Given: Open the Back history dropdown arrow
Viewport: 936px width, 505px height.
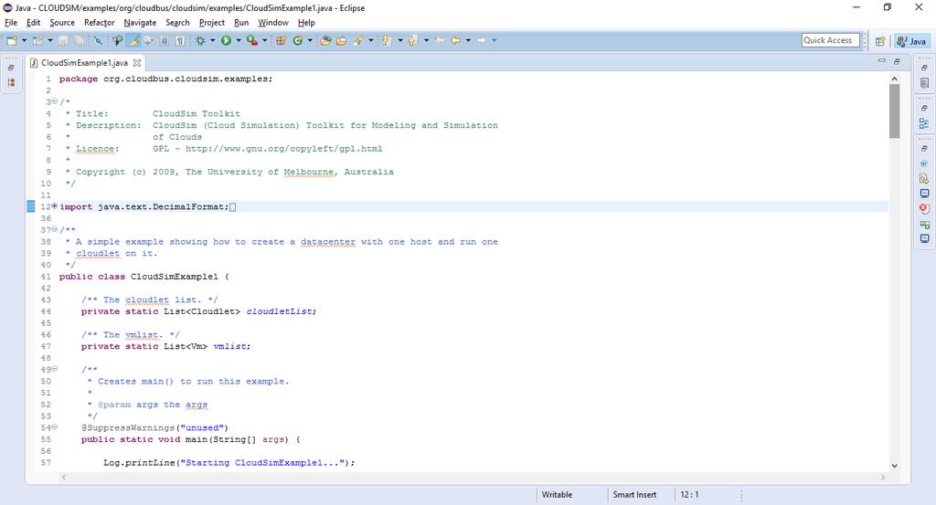Looking at the screenshot, I should pyautogui.click(x=468, y=40).
